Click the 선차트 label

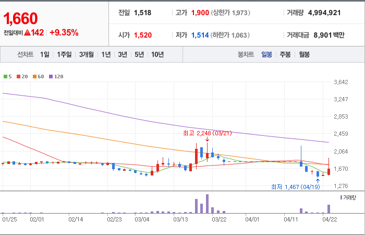coord(26,54)
